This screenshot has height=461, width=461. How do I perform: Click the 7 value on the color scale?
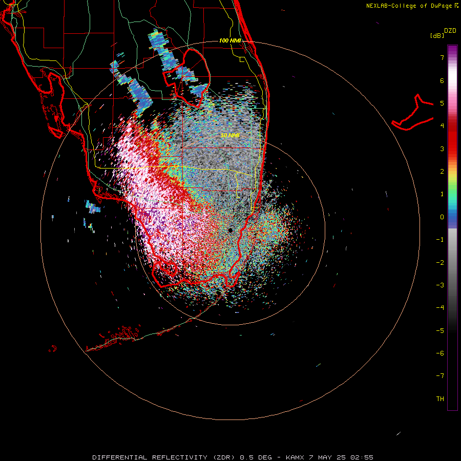pyautogui.click(x=442, y=57)
